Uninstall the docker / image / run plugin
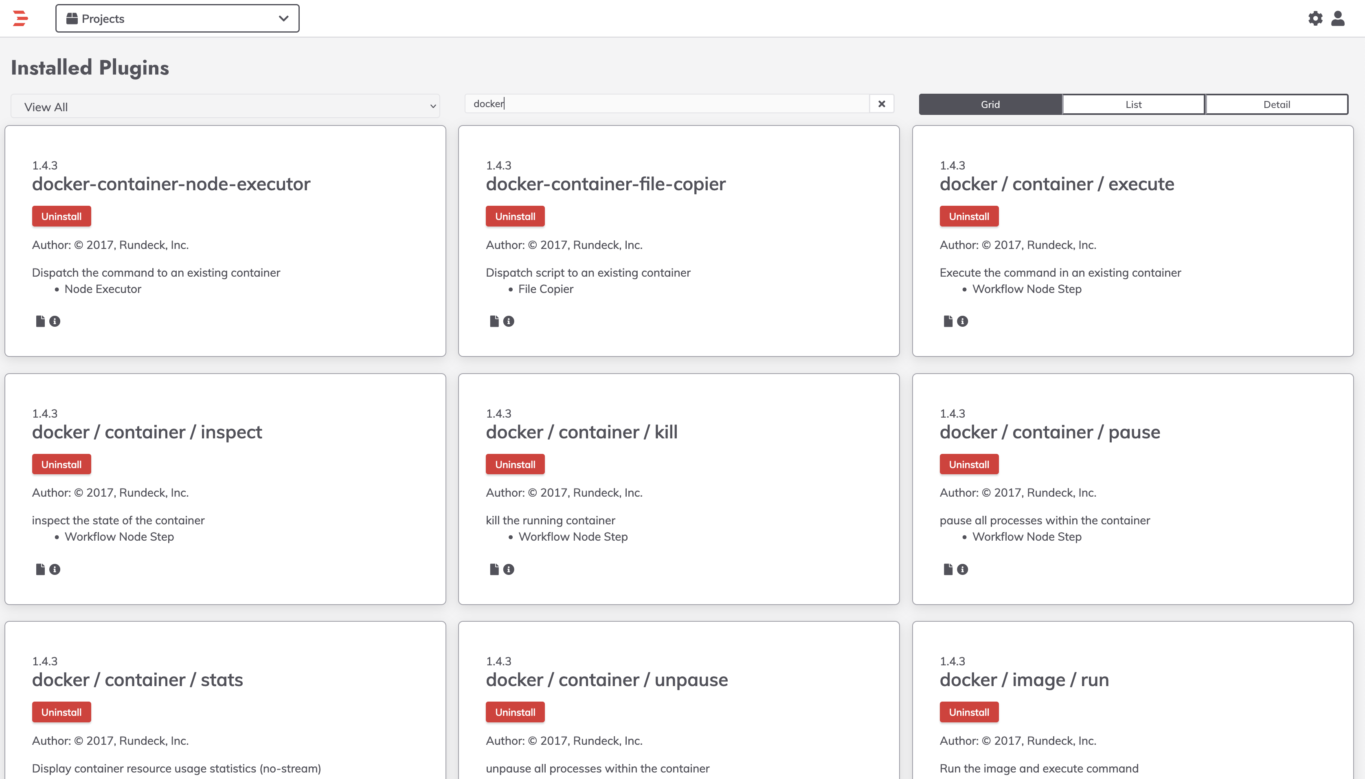Viewport: 1365px width, 779px height. point(968,712)
